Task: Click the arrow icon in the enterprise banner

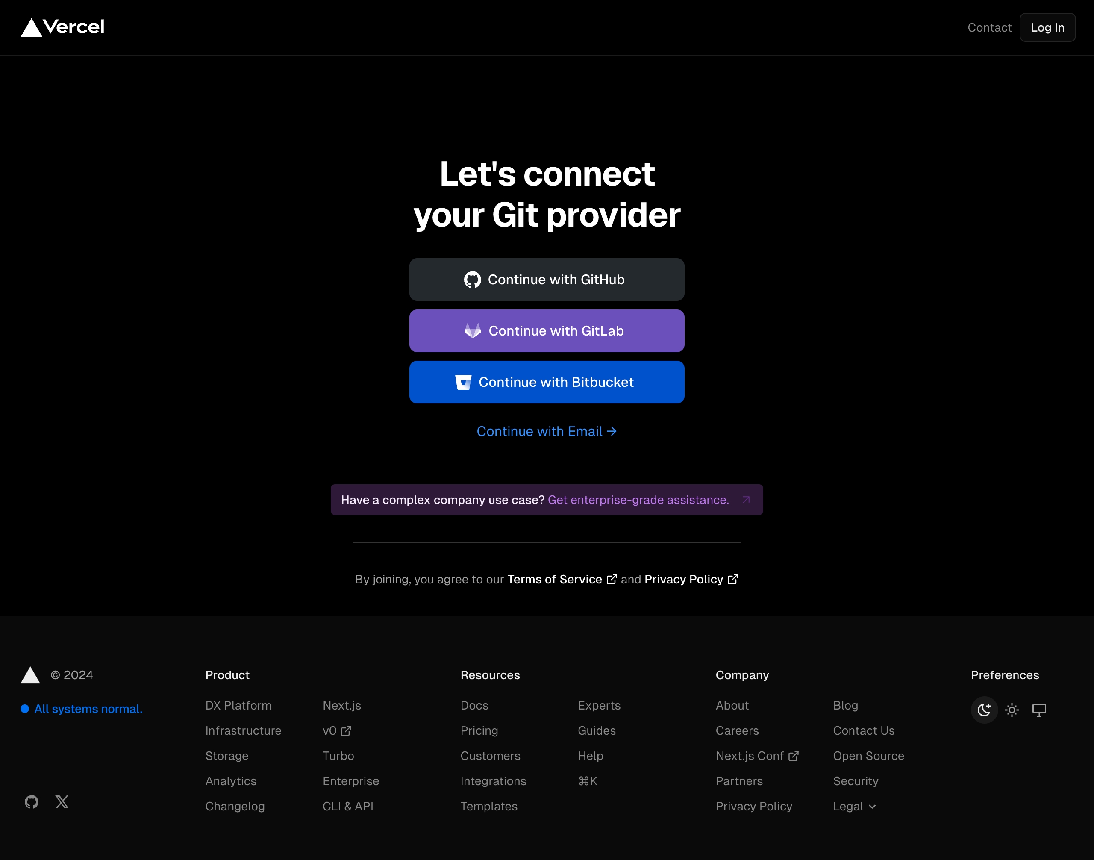Action: (x=746, y=500)
